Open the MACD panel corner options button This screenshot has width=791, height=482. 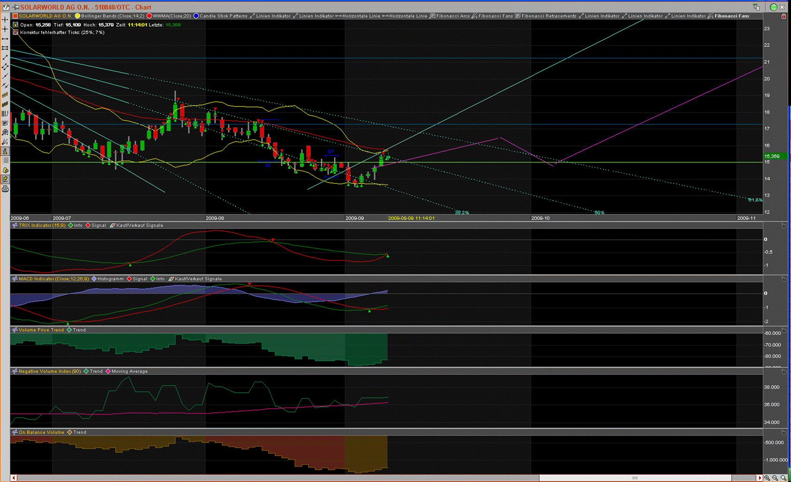783,279
